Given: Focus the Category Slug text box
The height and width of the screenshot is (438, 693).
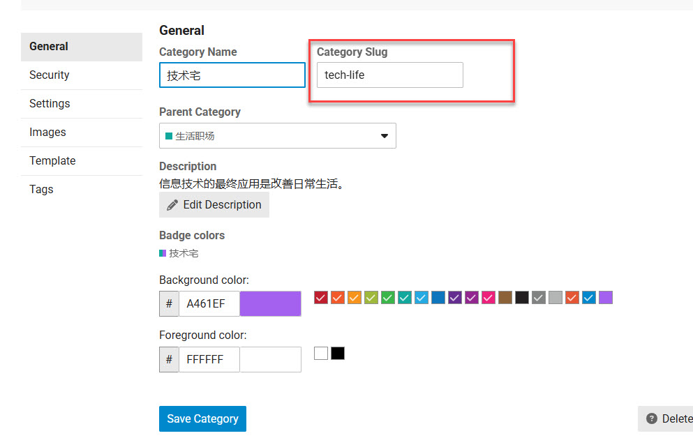Looking at the screenshot, I should pos(389,75).
